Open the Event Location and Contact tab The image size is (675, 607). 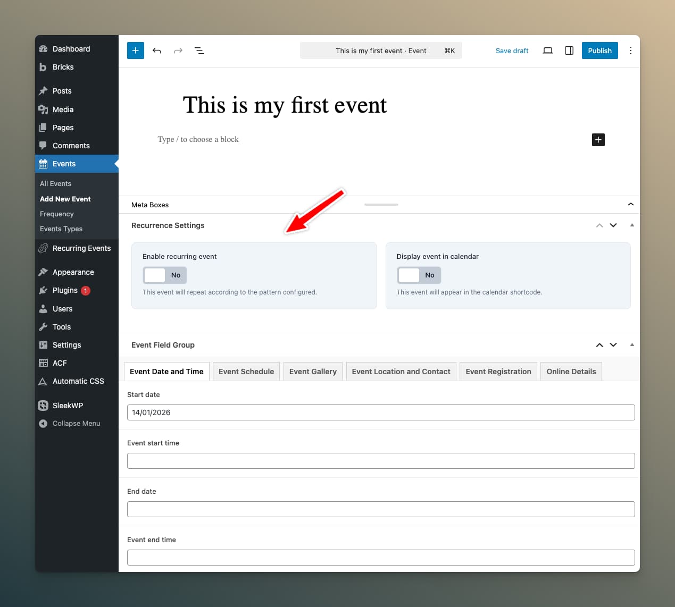pyautogui.click(x=401, y=372)
